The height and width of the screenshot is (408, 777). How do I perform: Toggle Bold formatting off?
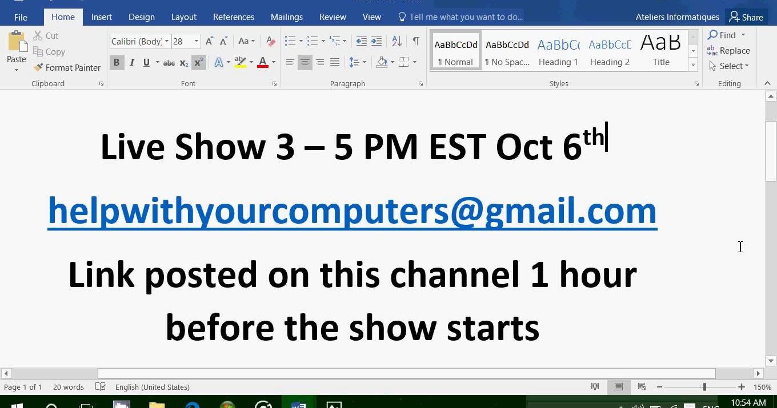(117, 63)
